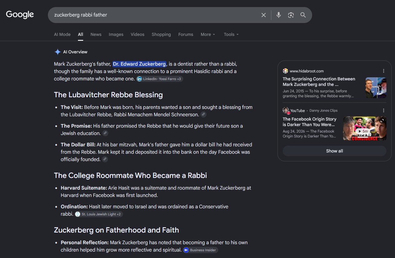Open source link after The Promise bullet
This screenshot has width=395, height=258.
click(x=105, y=133)
